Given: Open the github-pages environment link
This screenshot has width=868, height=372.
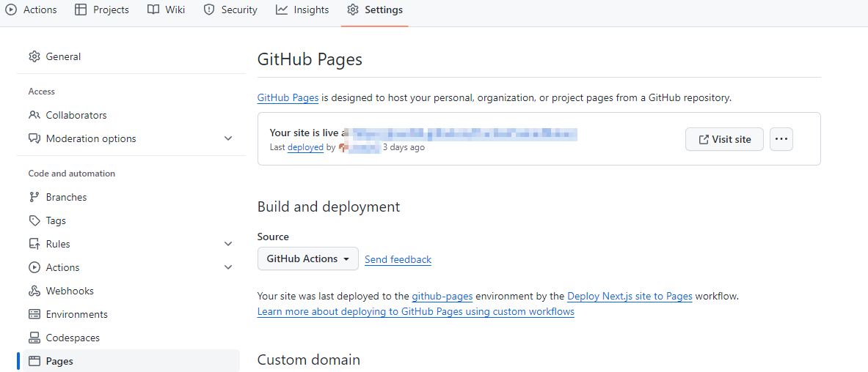Looking at the screenshot, I should (442, 296).
